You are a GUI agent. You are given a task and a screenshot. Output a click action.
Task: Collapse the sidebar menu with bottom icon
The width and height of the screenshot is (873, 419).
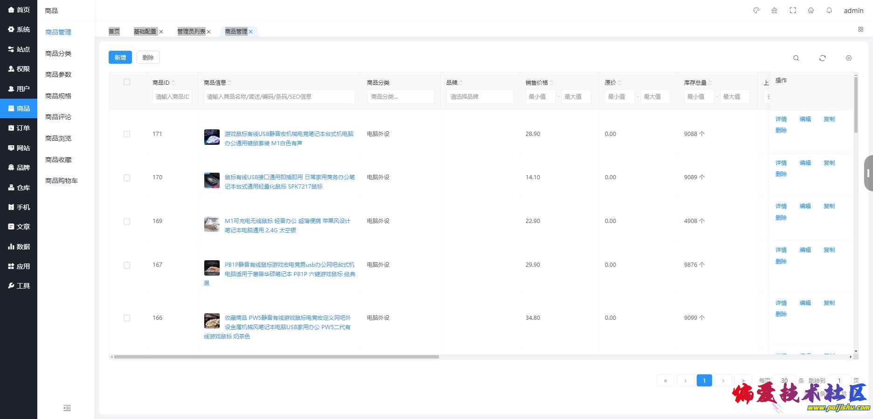(67, 408)
